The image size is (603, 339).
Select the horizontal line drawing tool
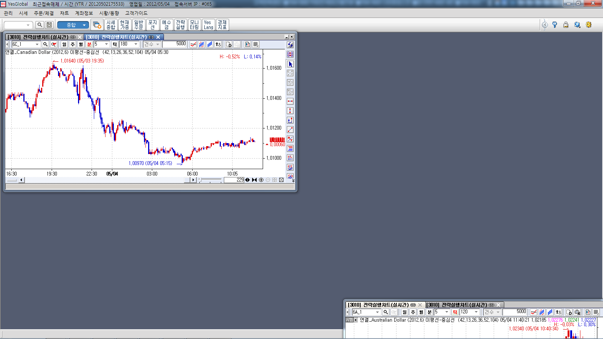[290, 101]
